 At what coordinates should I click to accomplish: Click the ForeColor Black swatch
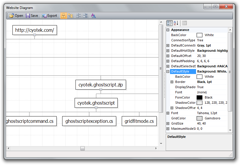pos(200,97)
